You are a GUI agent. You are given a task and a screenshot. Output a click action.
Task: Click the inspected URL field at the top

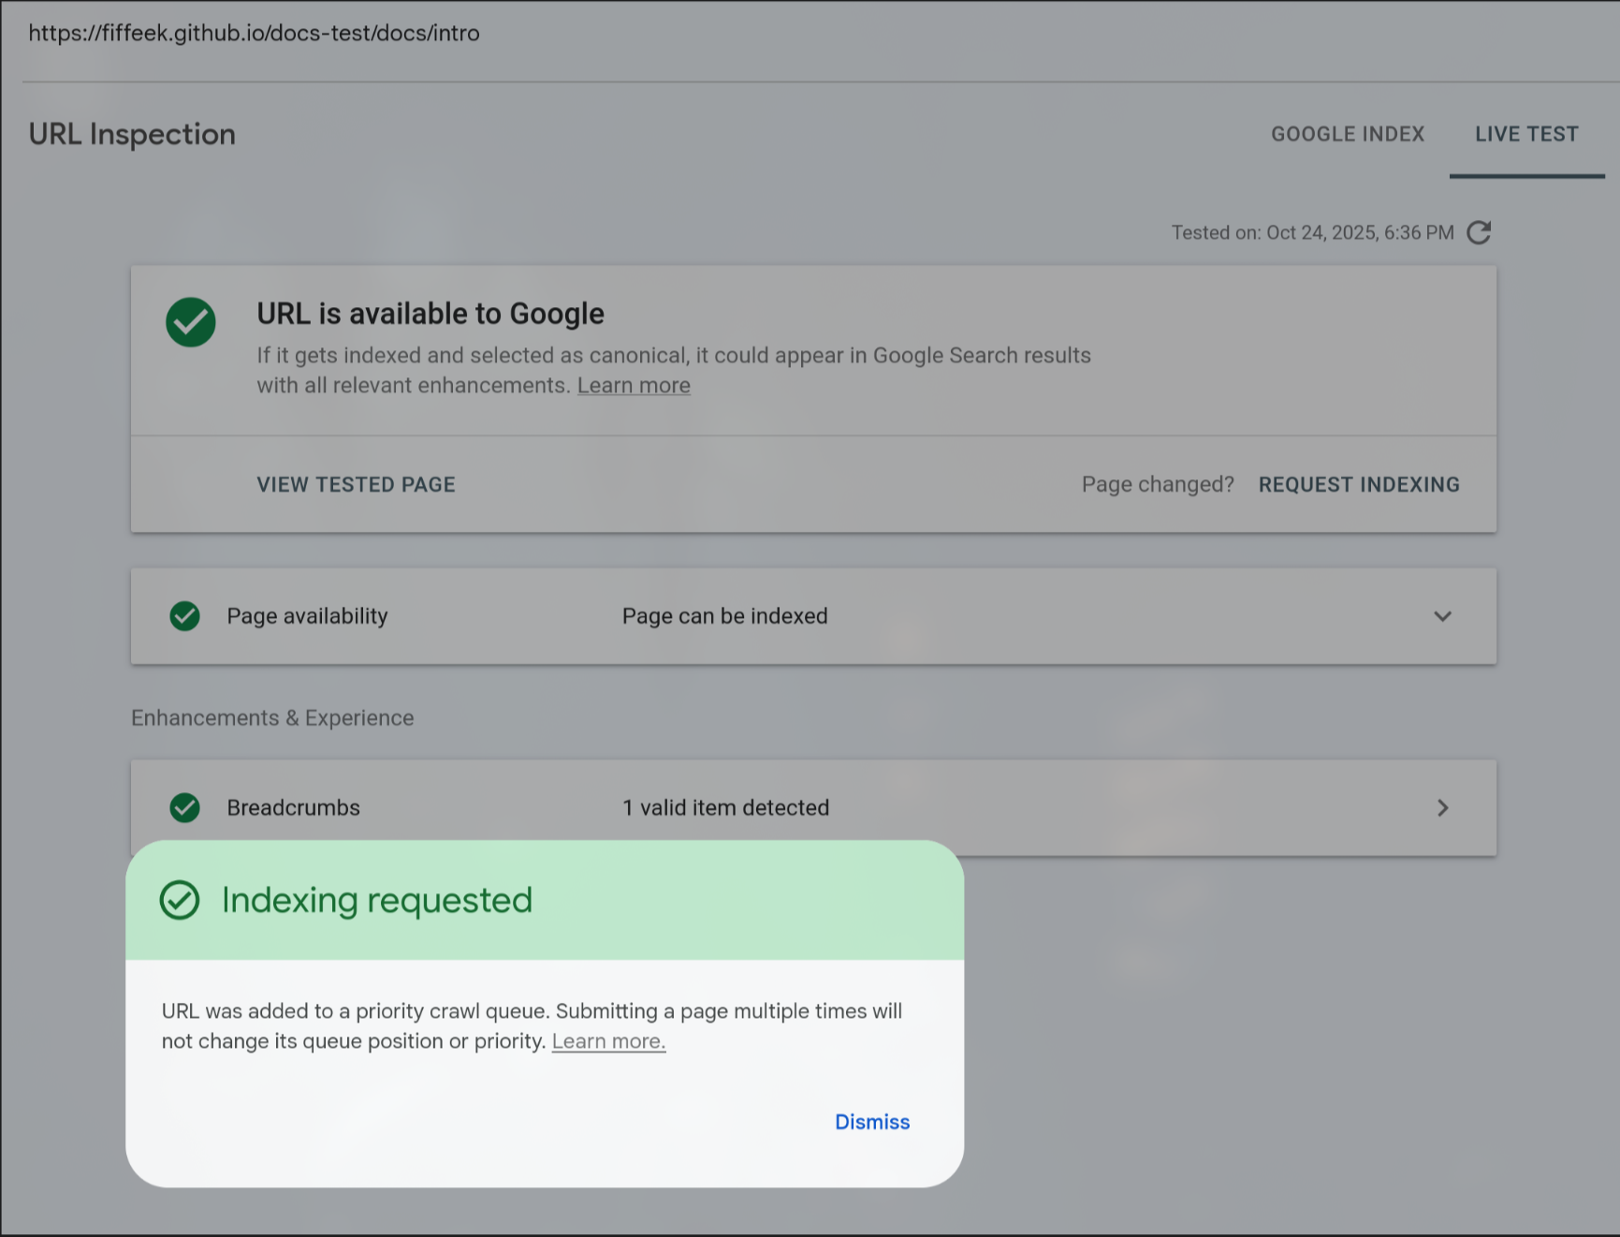pos(254,34)
